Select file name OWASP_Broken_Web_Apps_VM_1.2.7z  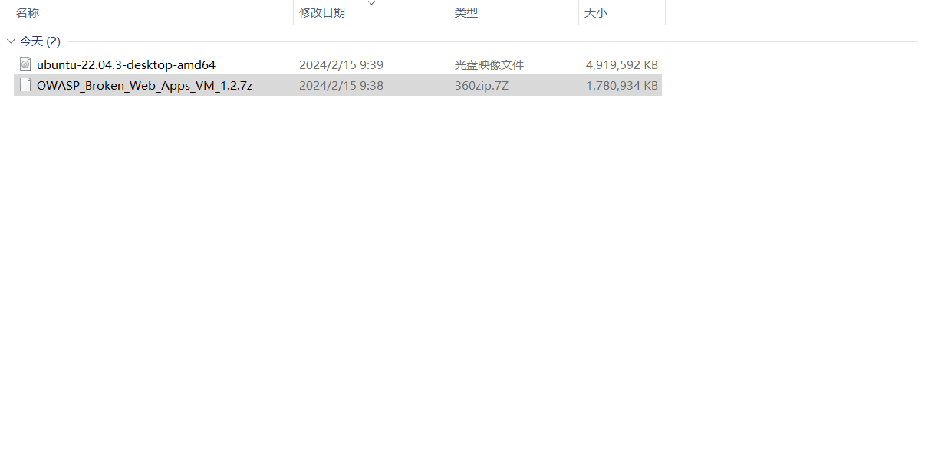[x=144, y=86]
